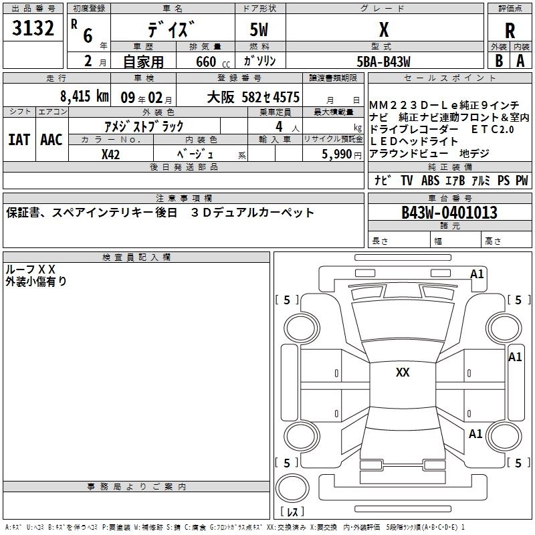Click the 検査員記入欄 header
The height and width of the screenshot is (535, 535).
point(136,257)
